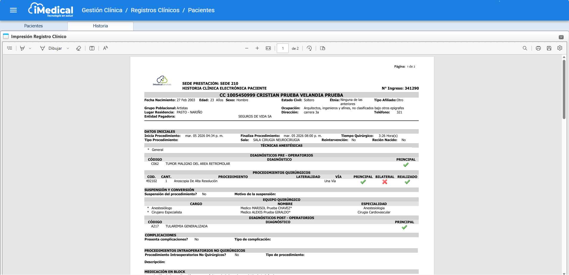Switch to the Pacientes tab
The height and width of the screenshot is (275, 569).
[x=33, y=26]
